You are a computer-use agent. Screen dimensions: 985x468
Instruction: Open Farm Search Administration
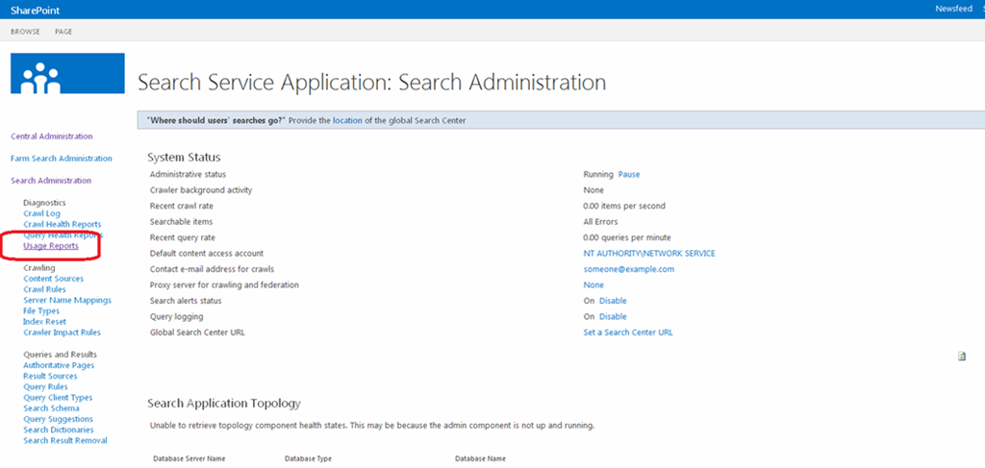tap(62, 159)
